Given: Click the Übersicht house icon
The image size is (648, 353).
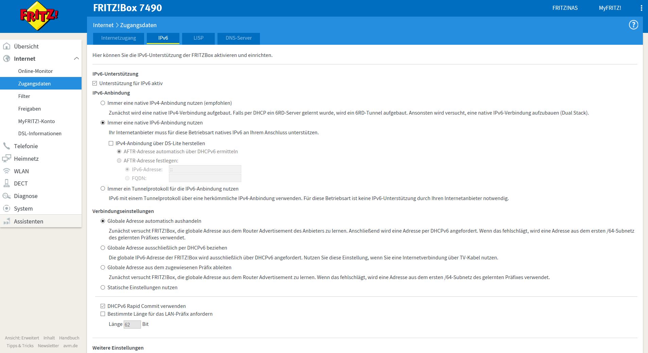Looking at the screenshot, I should 6,46.
